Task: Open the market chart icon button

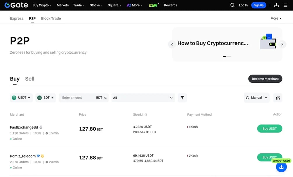Action: click(278, 98)
